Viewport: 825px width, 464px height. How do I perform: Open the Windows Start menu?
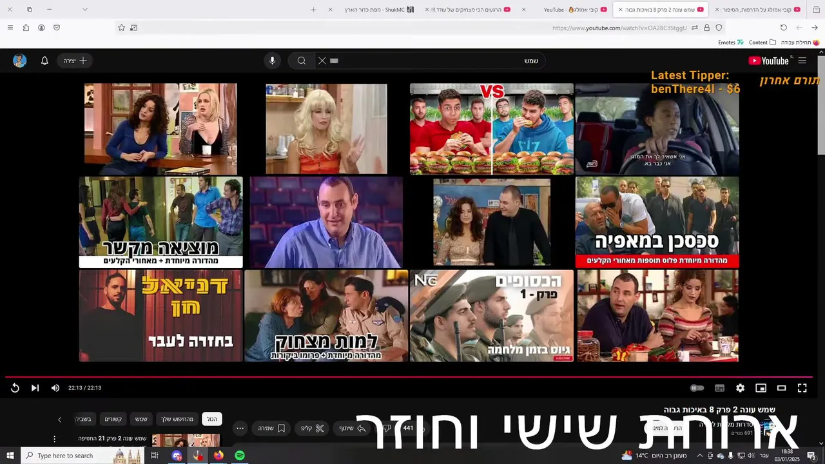[x=10, y=456]
